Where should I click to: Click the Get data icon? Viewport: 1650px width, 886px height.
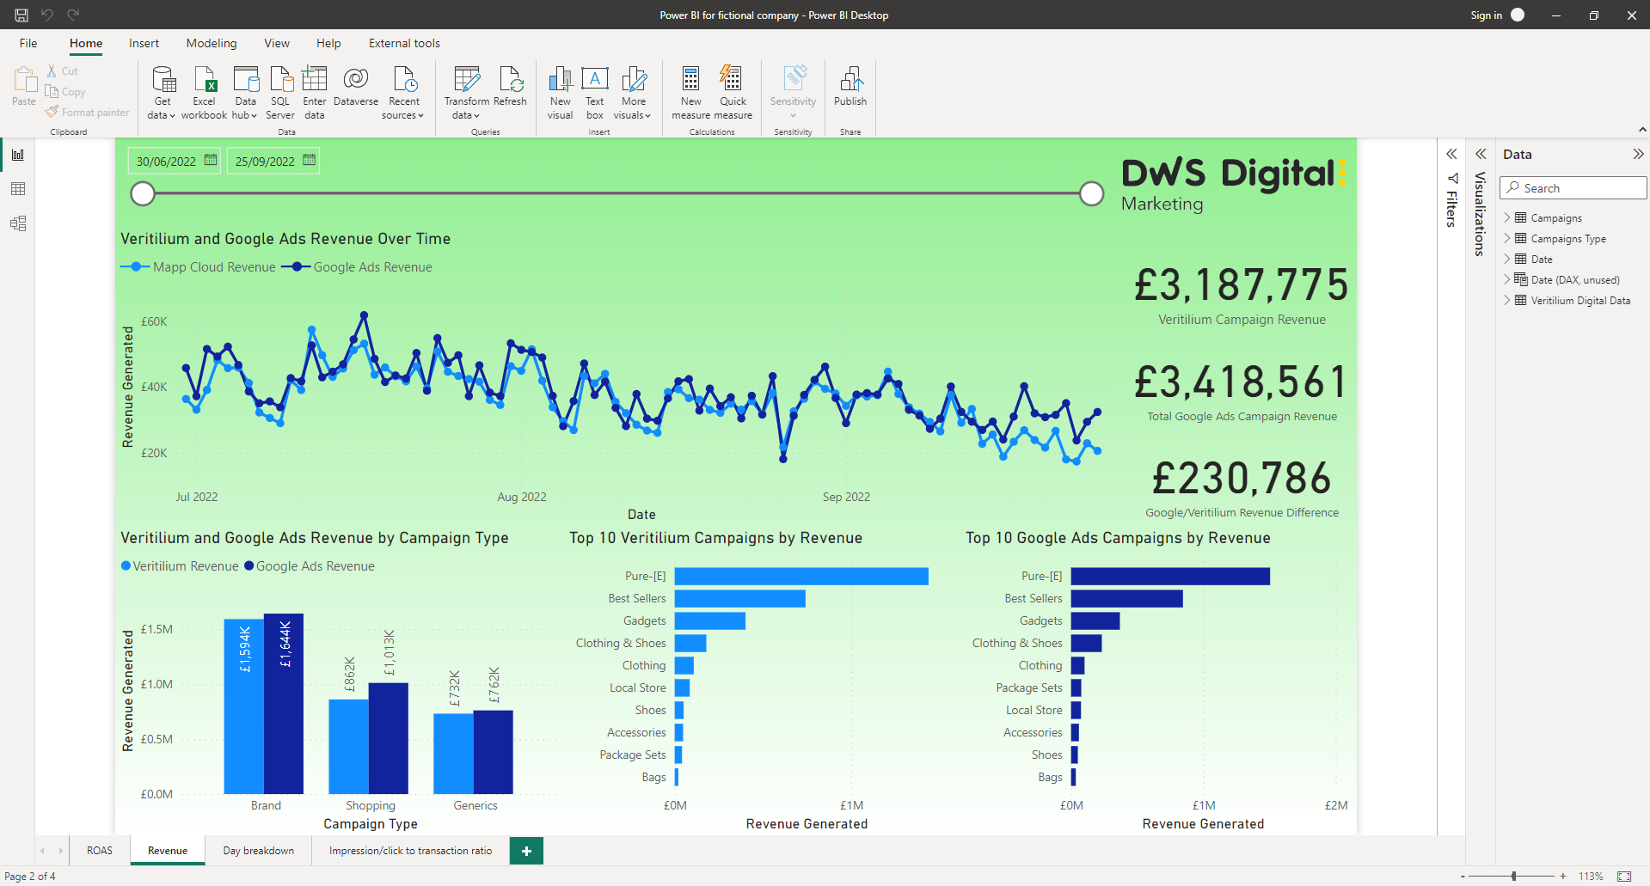(x=163, y=80)
